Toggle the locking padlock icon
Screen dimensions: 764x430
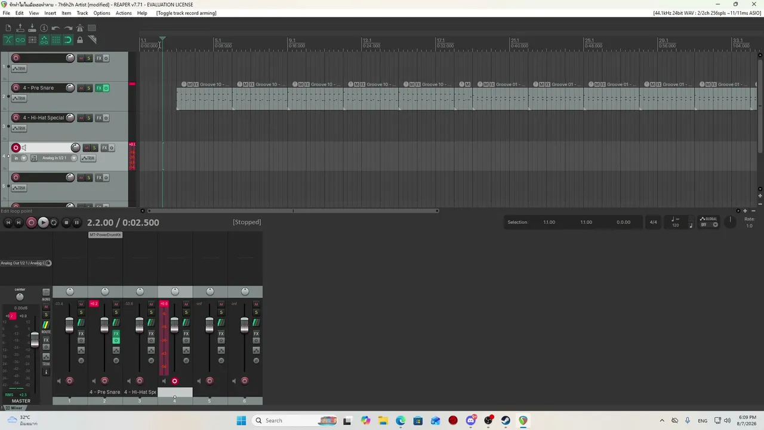(79, 40)
